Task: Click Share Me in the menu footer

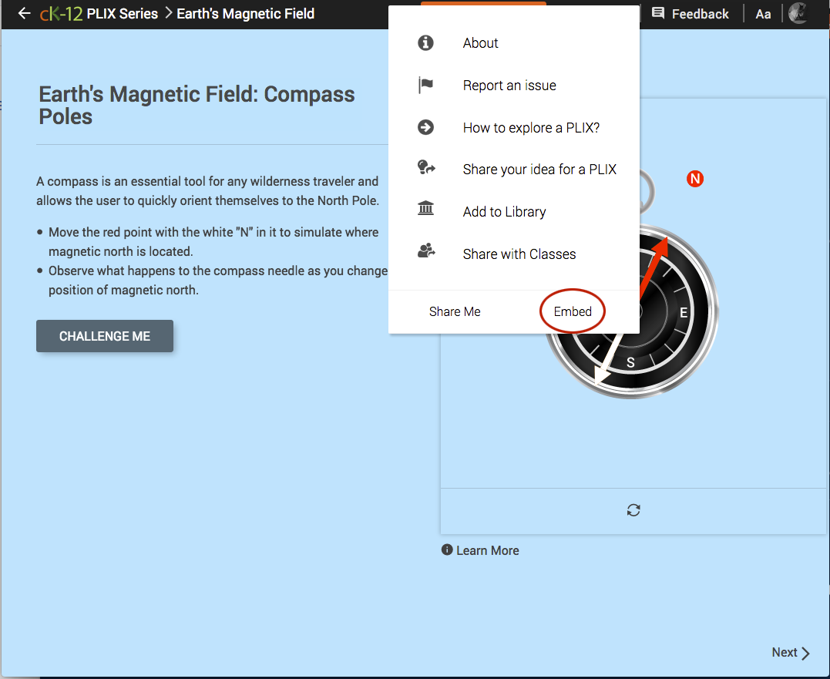Action: click(455, 311)
